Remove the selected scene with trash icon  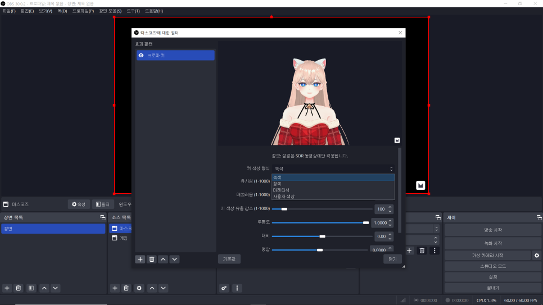(x=19, y=288)
